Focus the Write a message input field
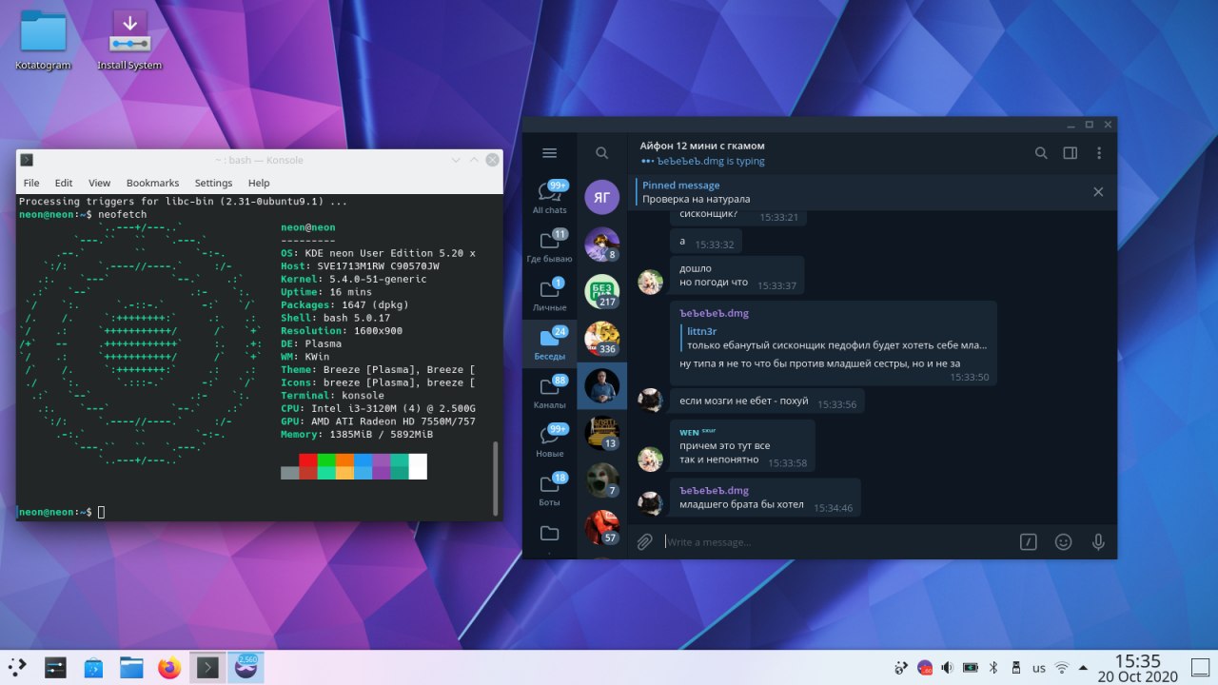This screenshot has height=685, width=1218. [x=837, y=541]
